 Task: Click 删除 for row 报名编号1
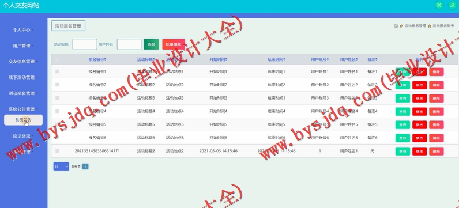[x=437, y=72]
